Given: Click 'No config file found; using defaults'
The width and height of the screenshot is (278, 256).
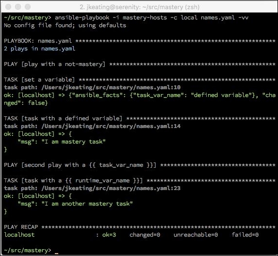Looking at the screenshot, I should [65, 25].
